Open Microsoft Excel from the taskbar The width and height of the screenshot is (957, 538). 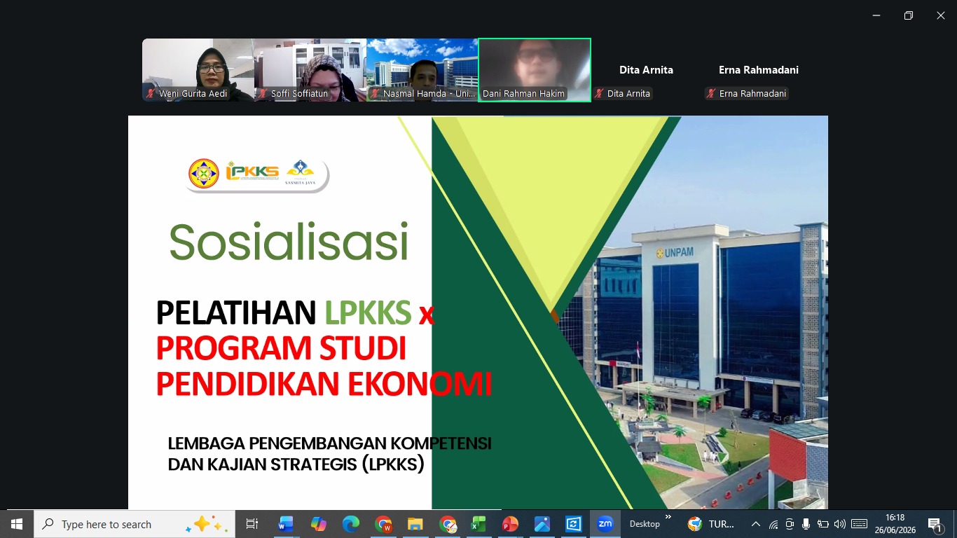478,524
